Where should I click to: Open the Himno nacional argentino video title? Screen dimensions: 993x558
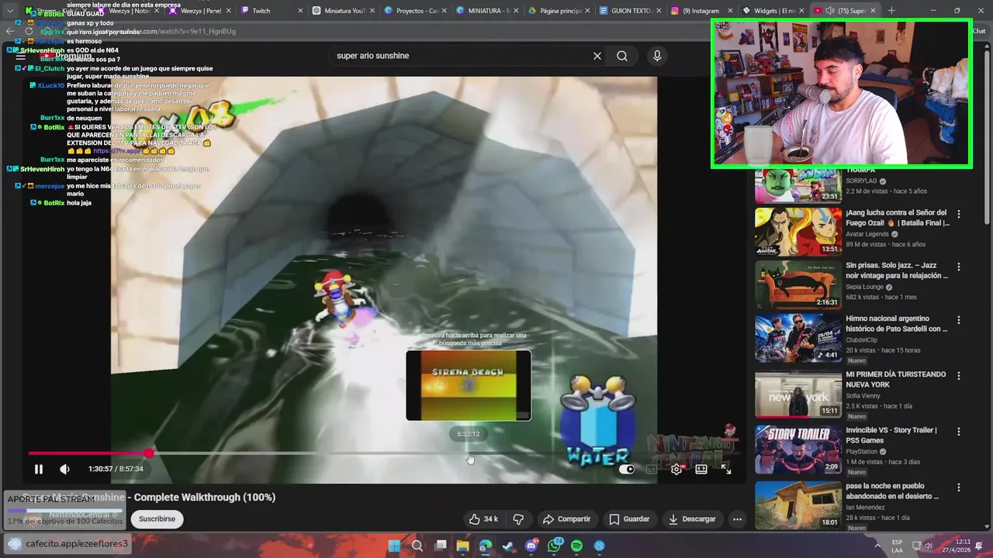point(897,323)
